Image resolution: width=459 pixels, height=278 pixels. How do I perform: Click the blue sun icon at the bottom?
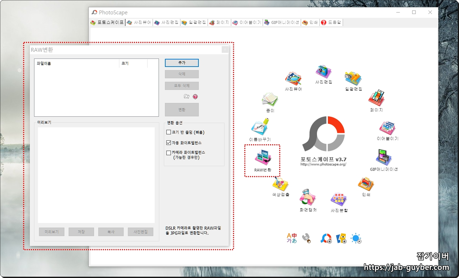click(x=356, y=238)
